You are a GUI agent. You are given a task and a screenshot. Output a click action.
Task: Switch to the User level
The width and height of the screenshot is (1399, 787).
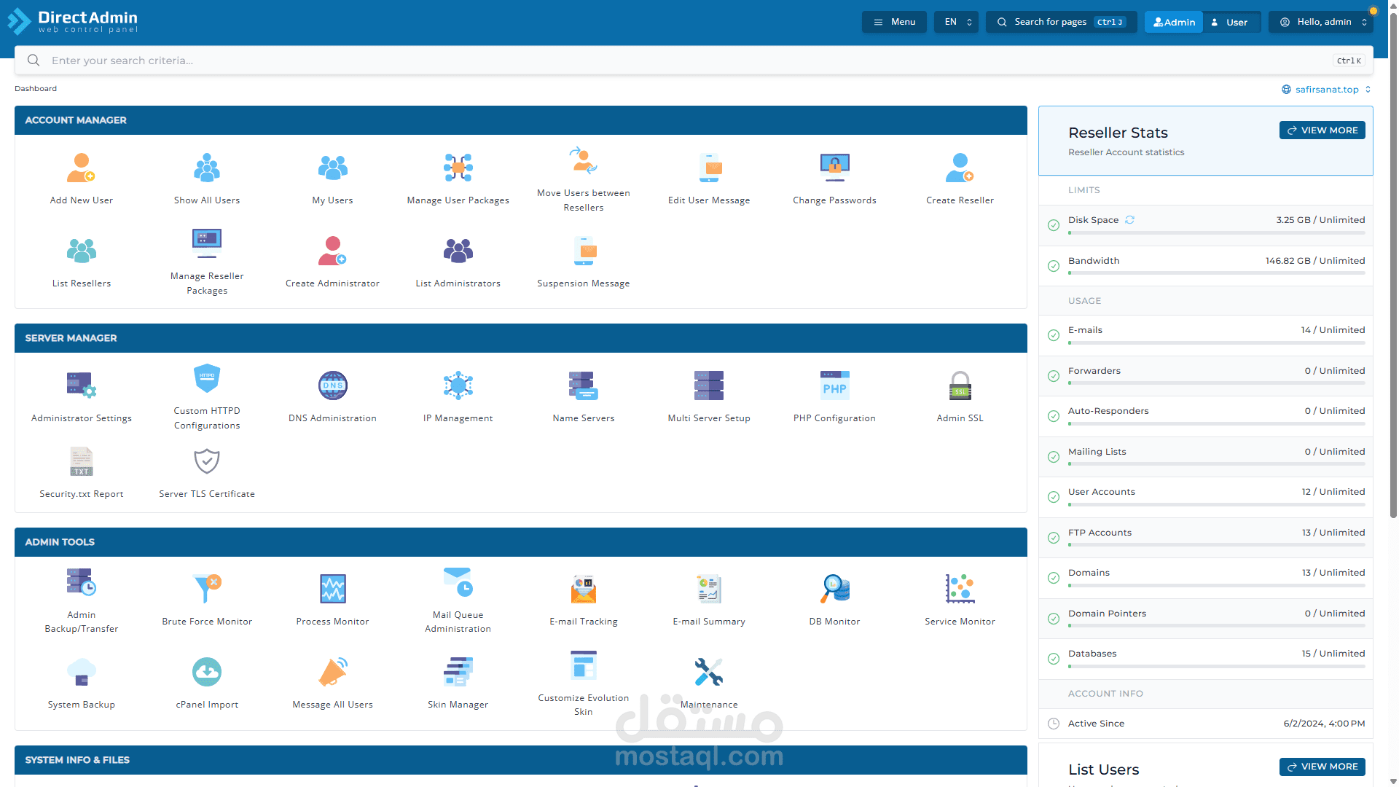point(1231,22)
